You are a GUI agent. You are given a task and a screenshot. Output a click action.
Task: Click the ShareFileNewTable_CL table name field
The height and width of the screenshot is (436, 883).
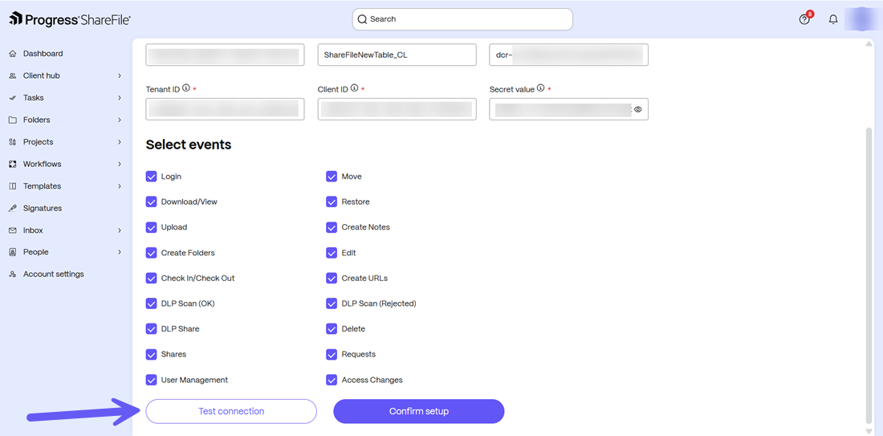tap(397, 55)
